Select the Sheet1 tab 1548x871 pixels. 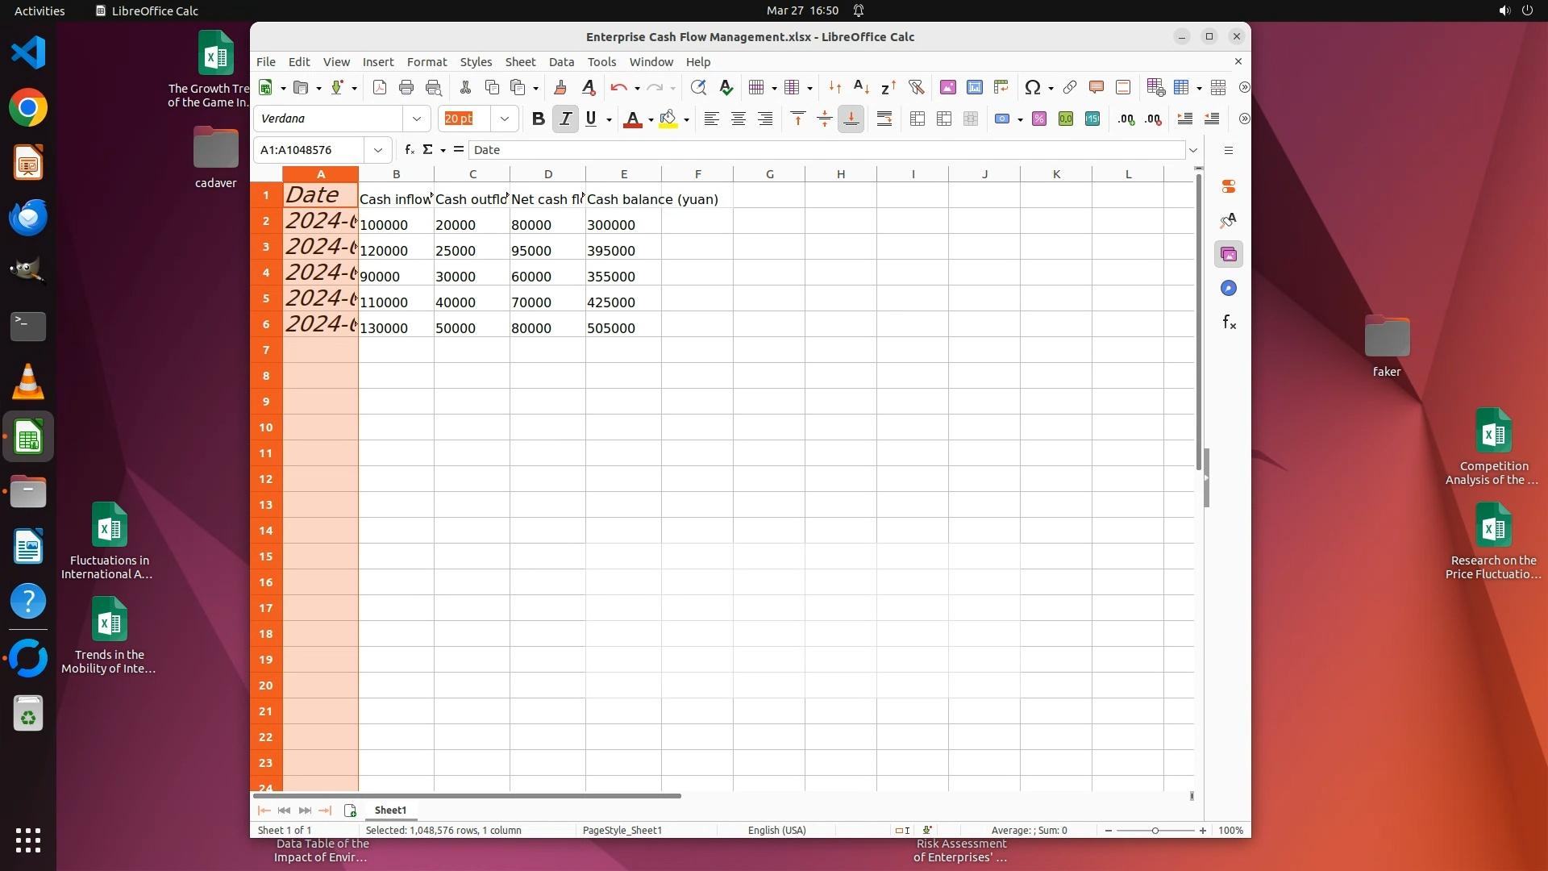click(390, 811)
